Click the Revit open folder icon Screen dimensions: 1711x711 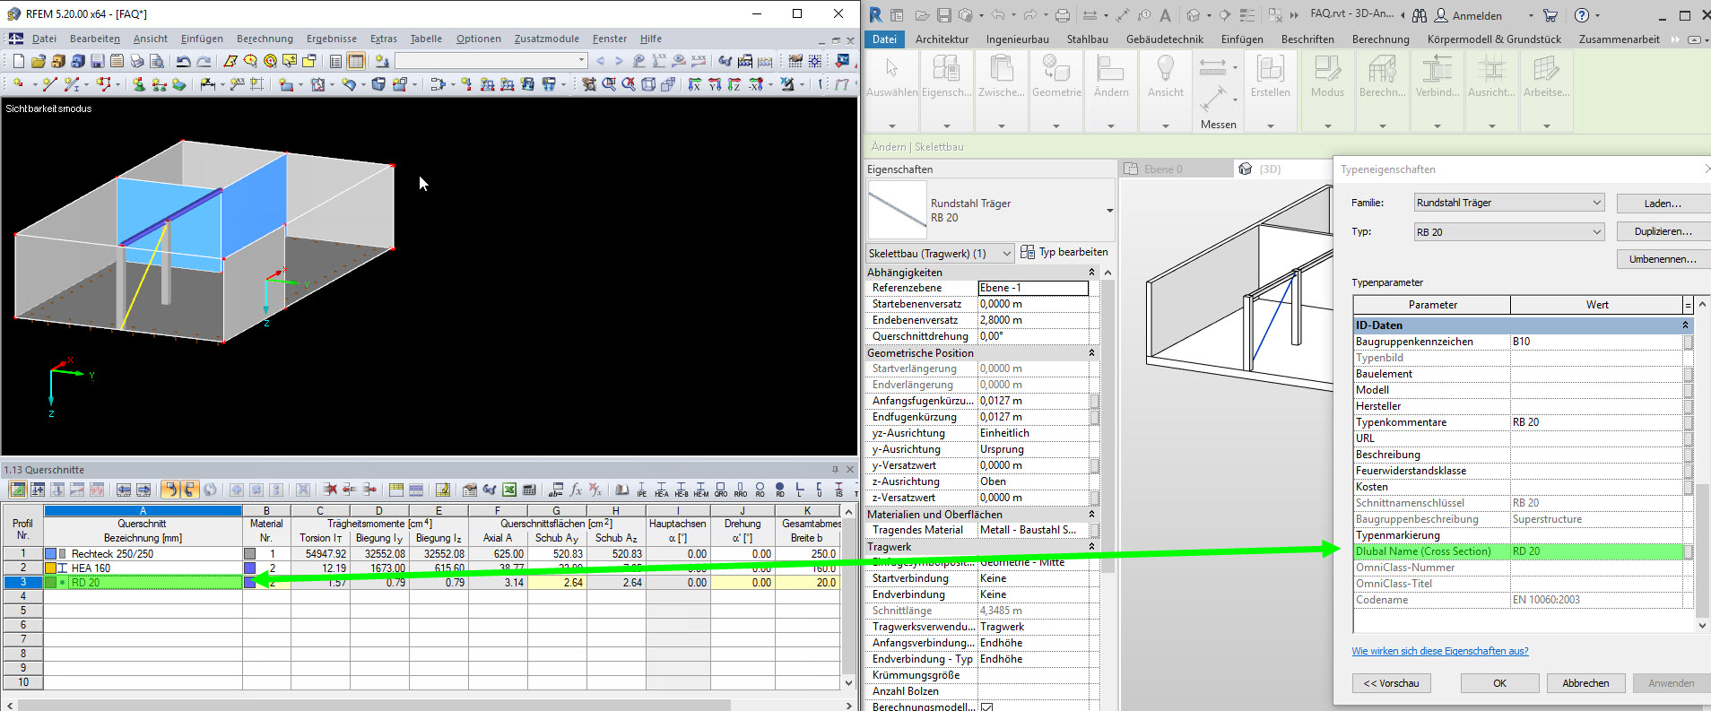tap(922, 15)
